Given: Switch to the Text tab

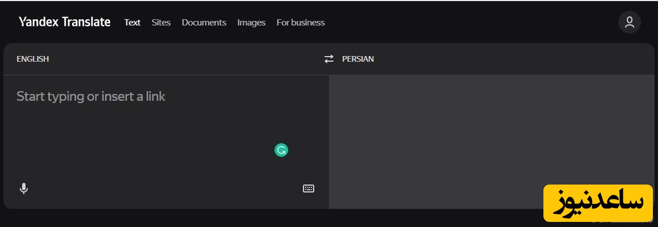Looking at the screenshot, I should [x=132, y=23].
